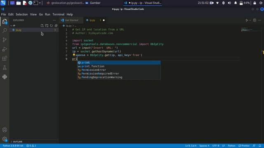Open the web browser launcher in the panel
Image resolution: width=264 pixels, height=148 pixels.
pos(30,3)
